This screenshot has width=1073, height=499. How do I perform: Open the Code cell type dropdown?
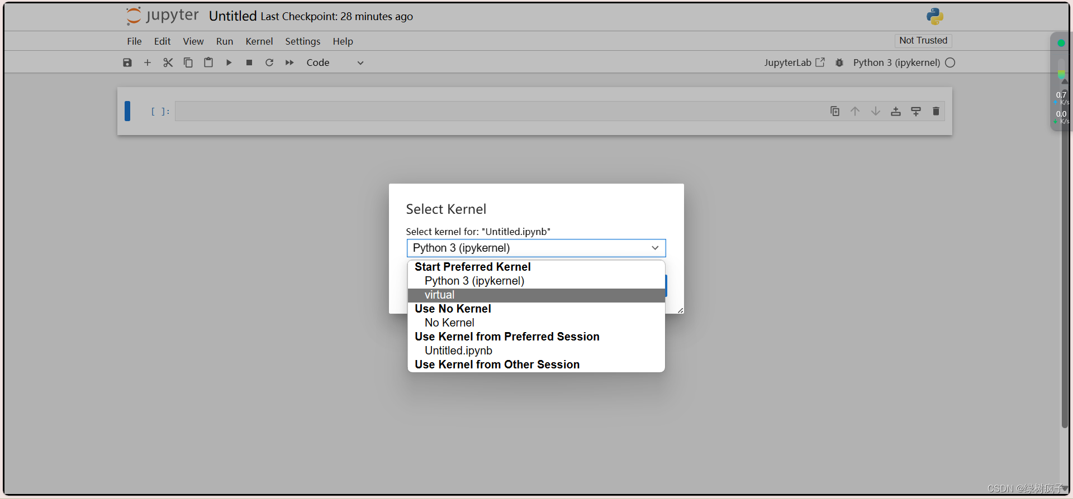pos(335,63)
